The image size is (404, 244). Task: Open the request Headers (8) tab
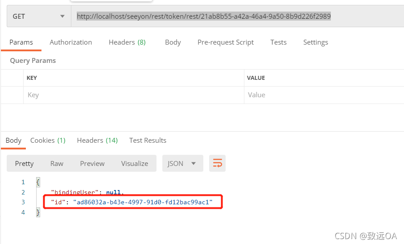[x=127, y=42]
